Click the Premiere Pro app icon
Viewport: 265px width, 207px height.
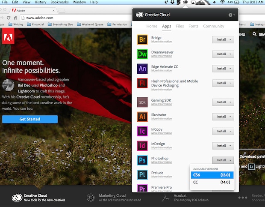point(142,188)
